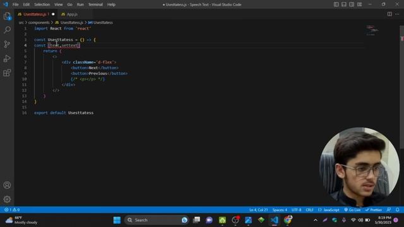Toggle Primary Side Bar layout icon
This screenshot has width=404, height=227.
(336, 4)
